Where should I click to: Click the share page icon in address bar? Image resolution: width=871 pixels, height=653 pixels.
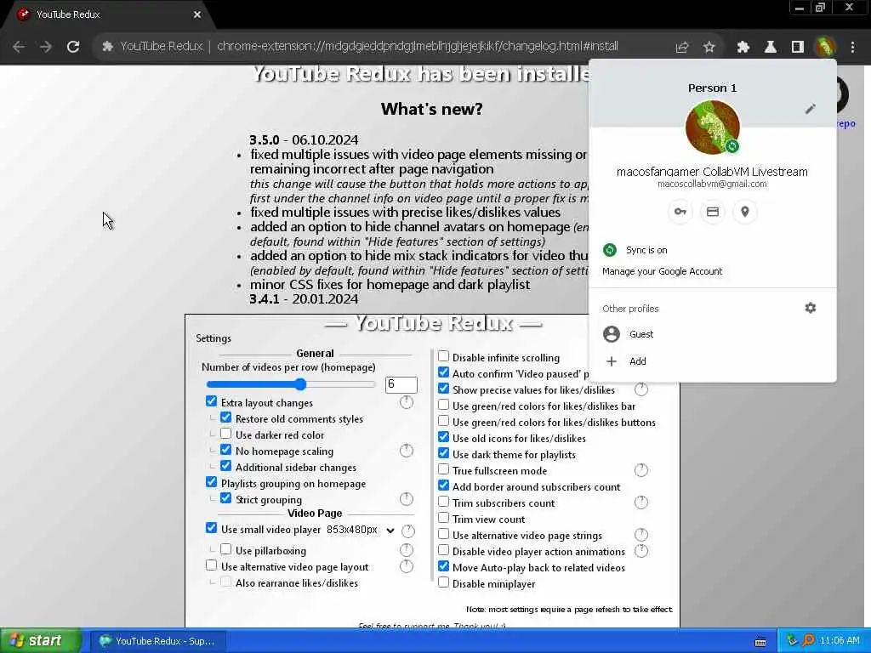pos(681,48)
